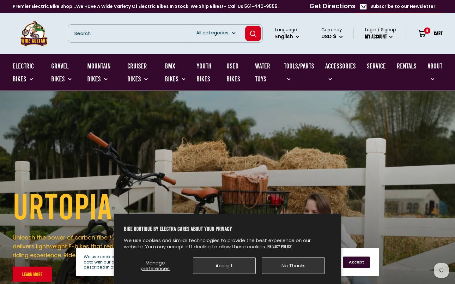
Task: Open the Used Bikes menu item
Action: 233,73
